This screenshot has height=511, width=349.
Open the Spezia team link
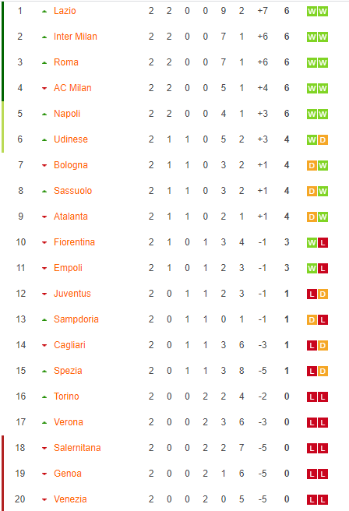(68, 371)
